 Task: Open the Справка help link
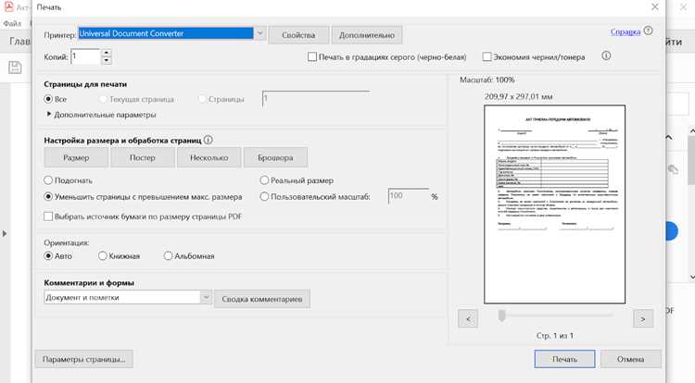pos(625,31)
